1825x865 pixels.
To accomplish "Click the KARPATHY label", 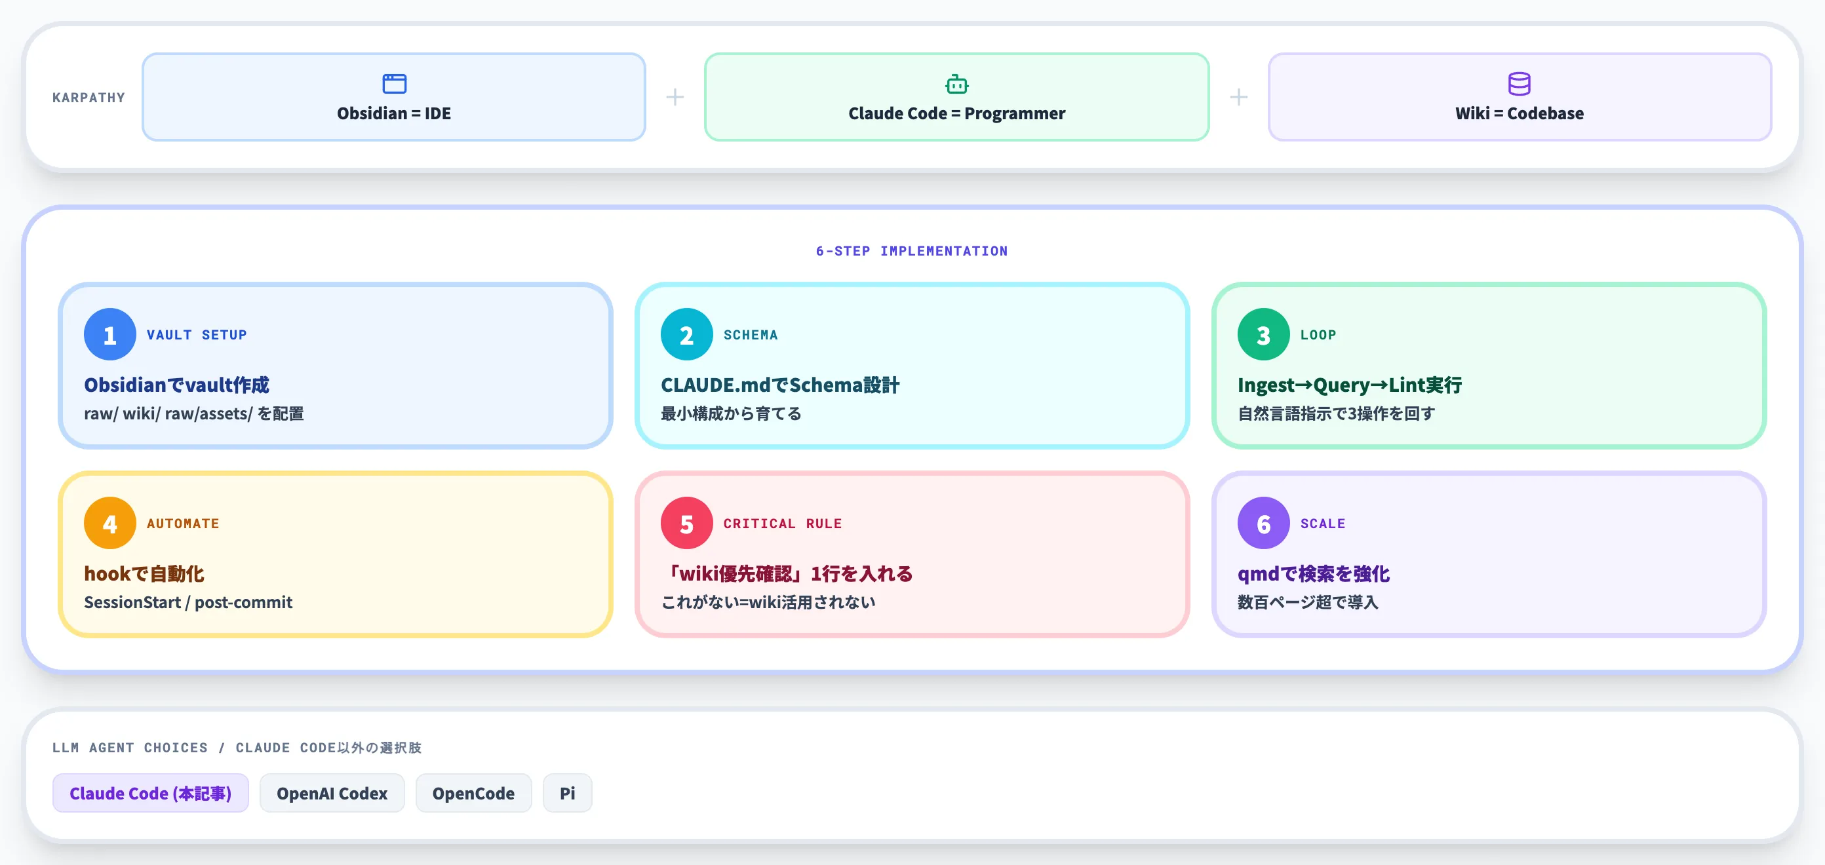I will (88, 98).
